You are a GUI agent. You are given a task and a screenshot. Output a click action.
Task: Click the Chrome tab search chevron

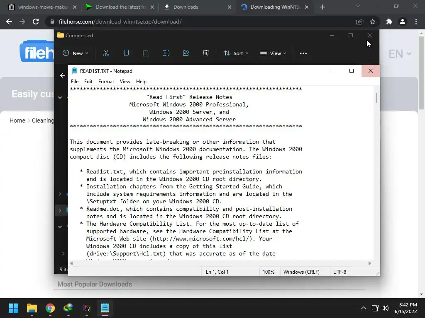coord(358,6)
